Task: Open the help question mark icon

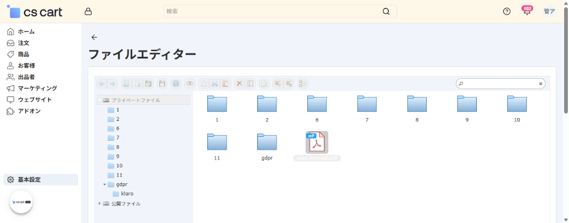Action: pos(506,11)
